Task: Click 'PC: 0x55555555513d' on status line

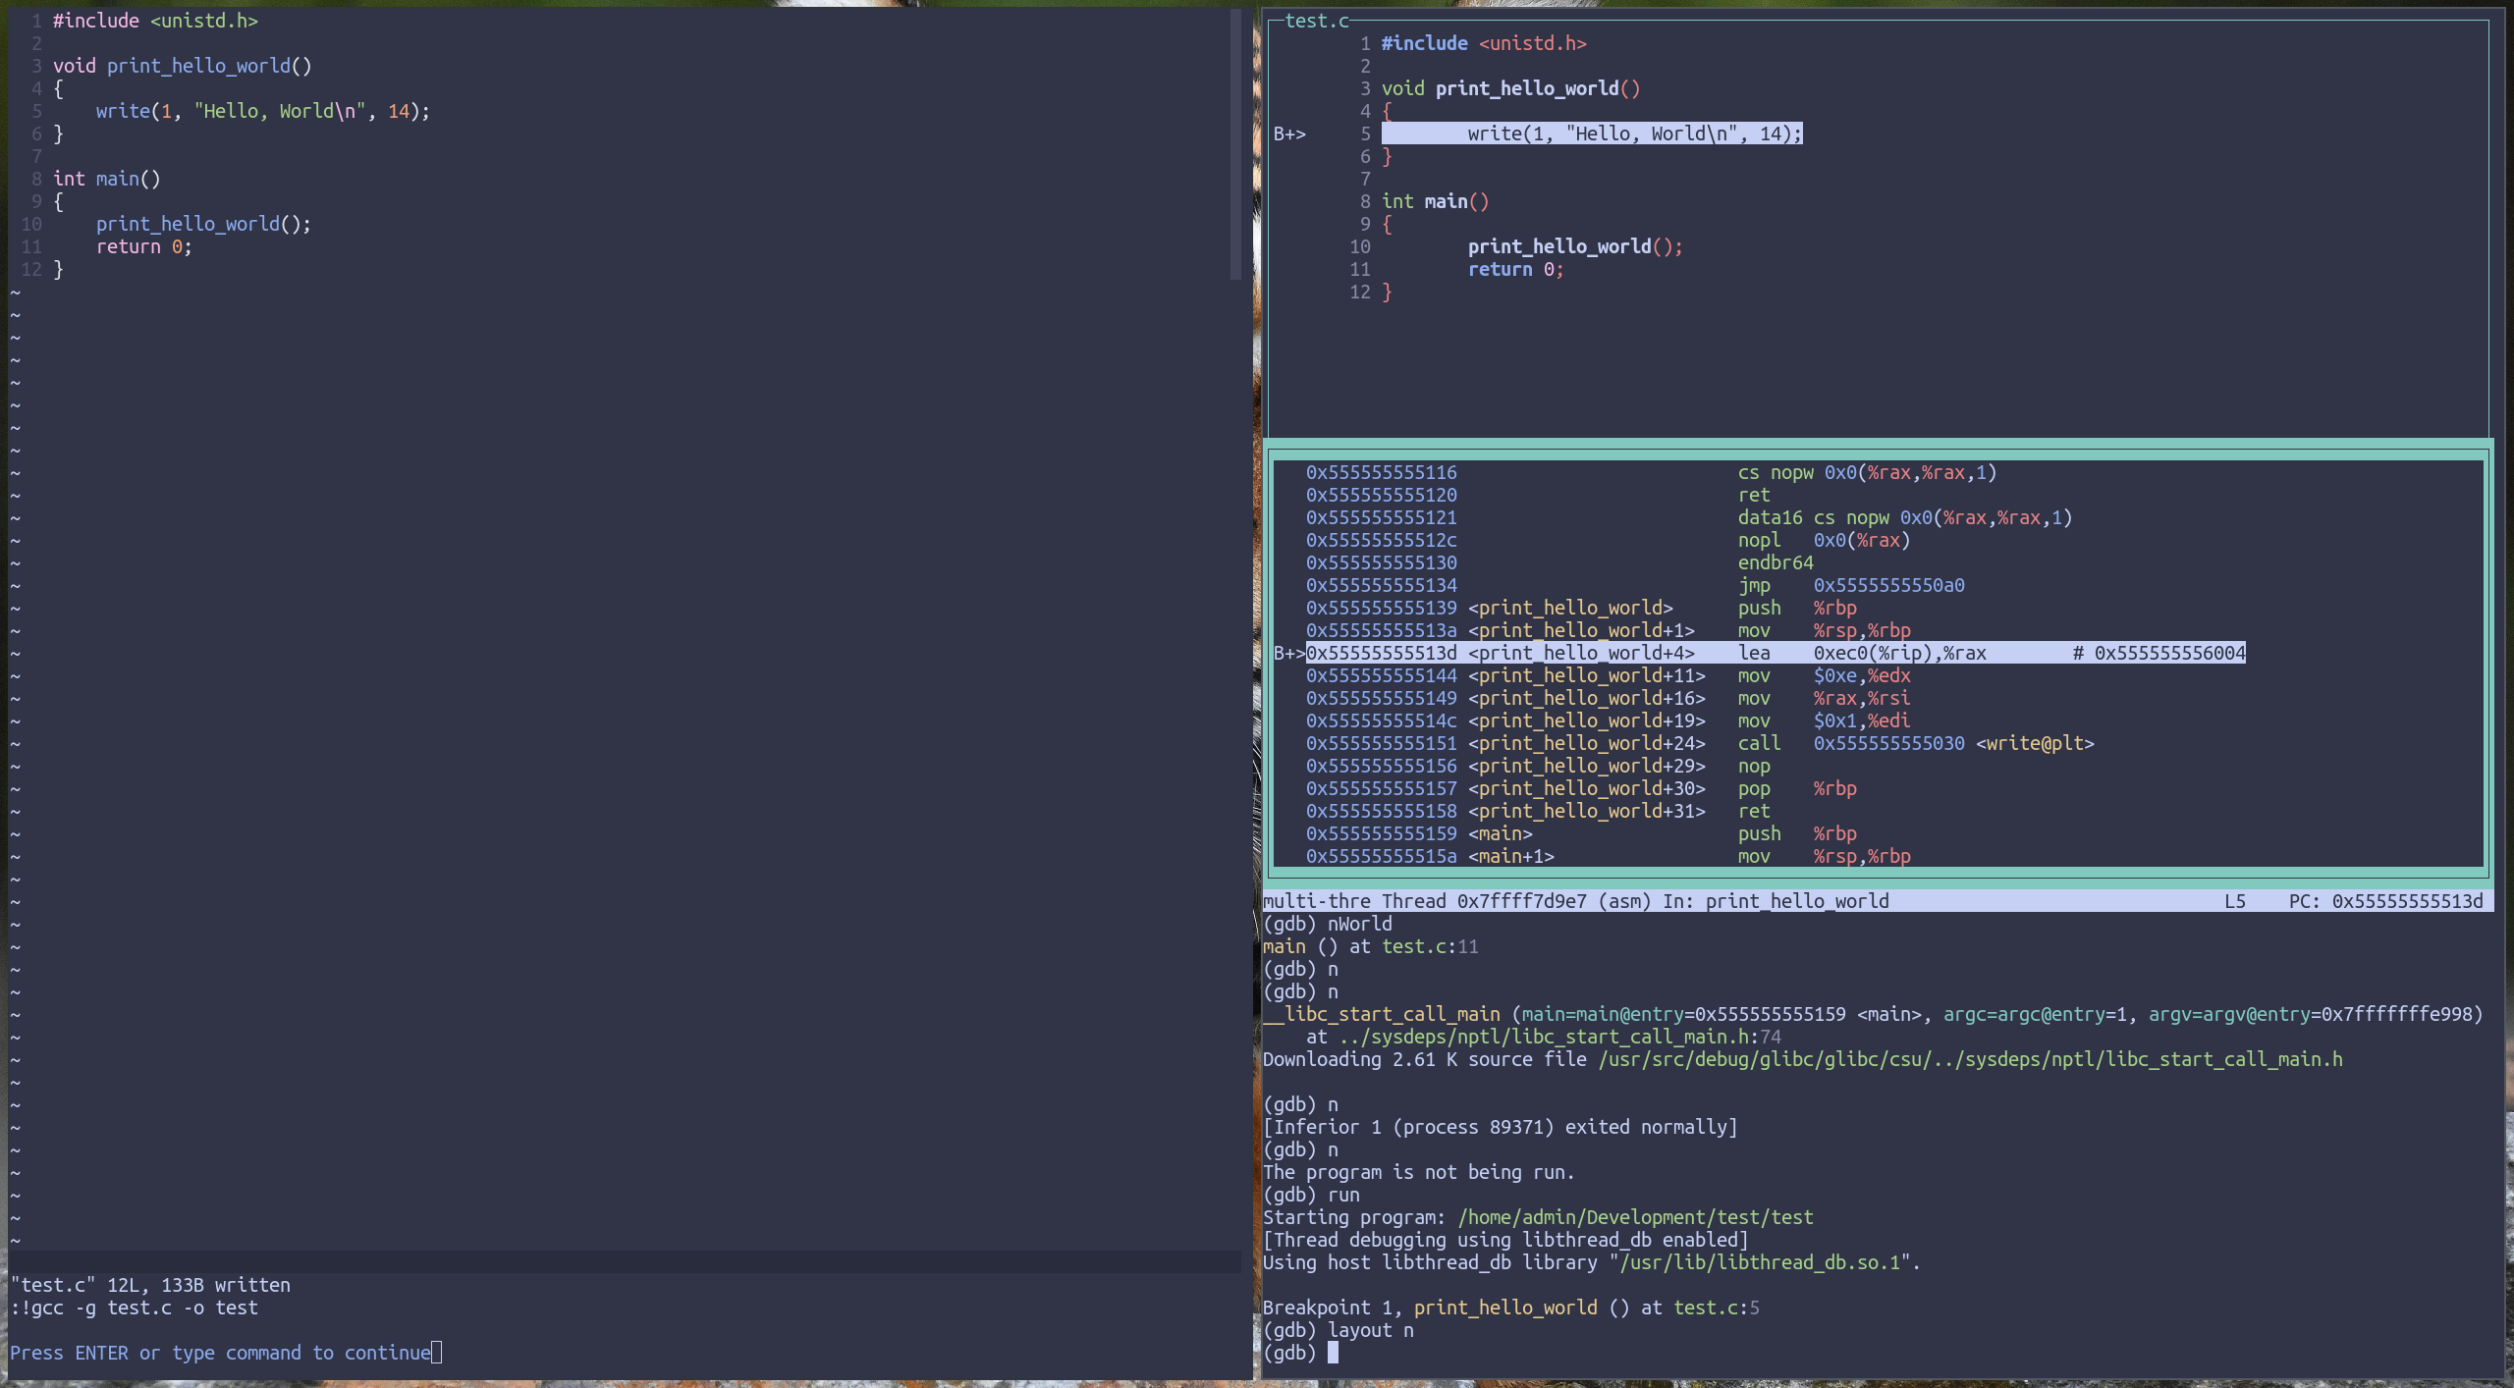Action: pos(2385,901)
